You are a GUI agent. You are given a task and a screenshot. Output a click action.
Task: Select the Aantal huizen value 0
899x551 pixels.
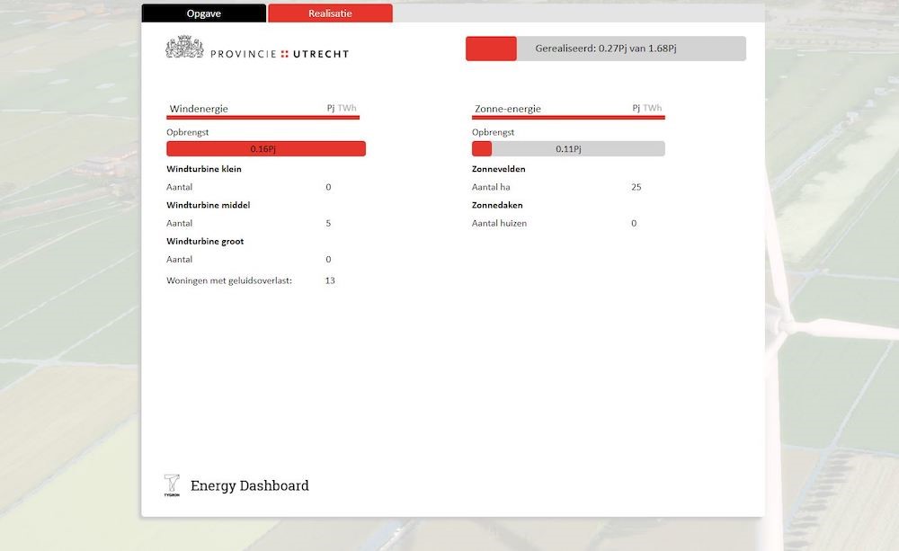(634, 223)
